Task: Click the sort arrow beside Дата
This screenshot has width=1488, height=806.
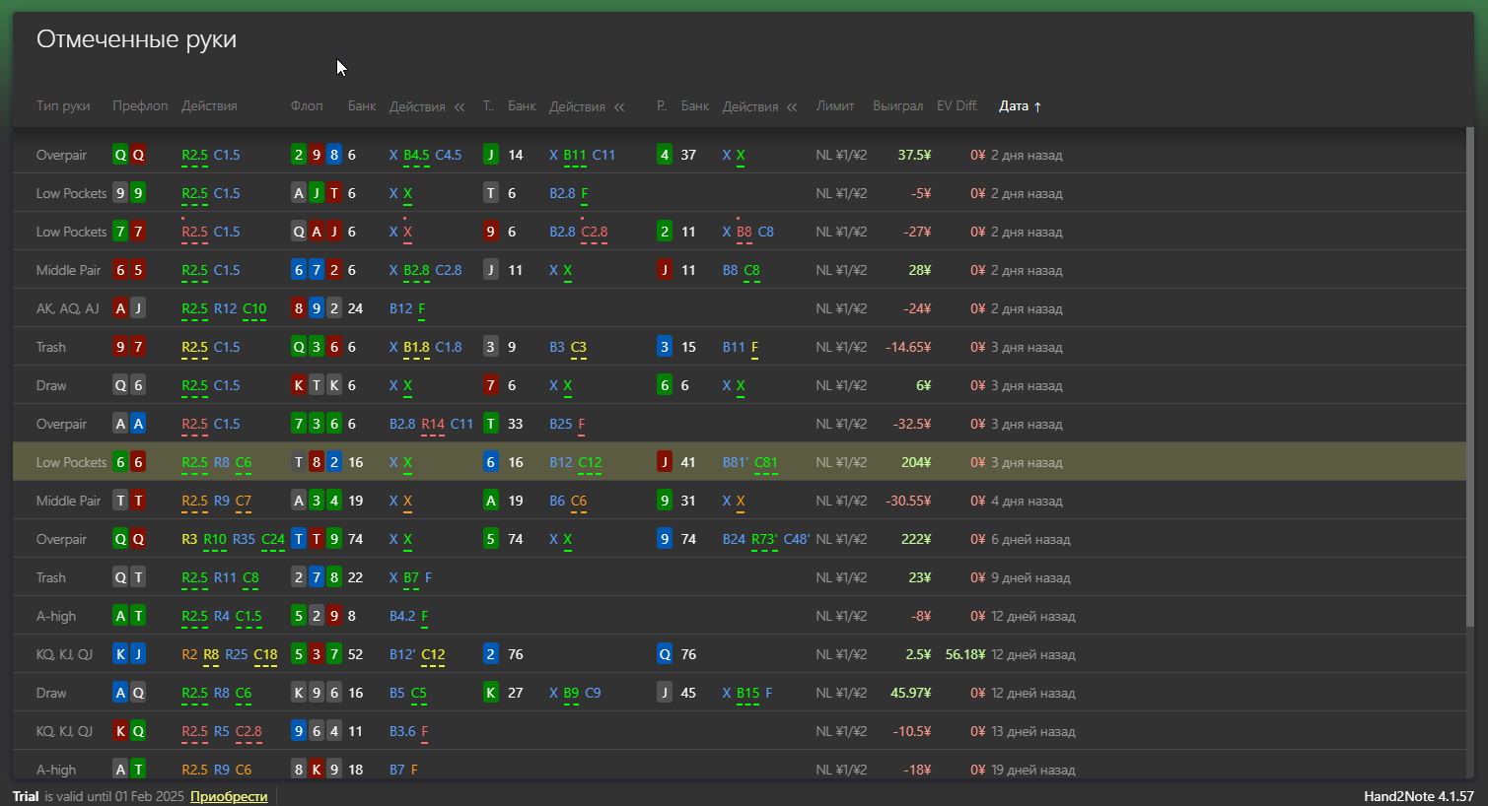Action: [x=1037, y=106]
